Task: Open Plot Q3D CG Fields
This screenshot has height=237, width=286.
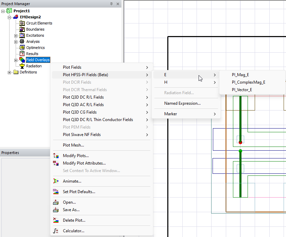Action: pyautogui.click(x=101, y=112)
